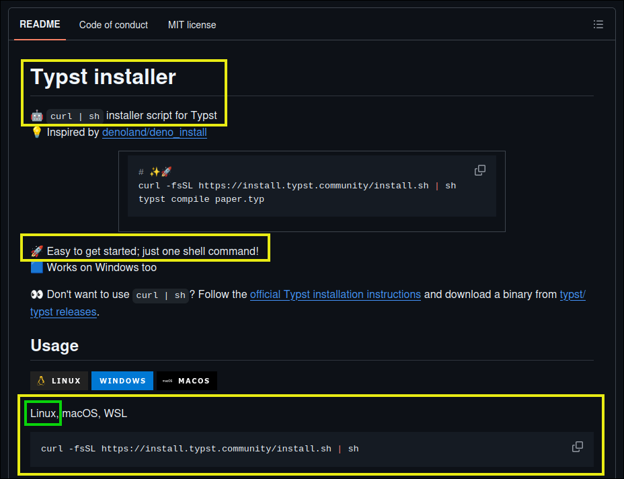Click the Linux curl install command text
Screen dimensions: 624x479
coord(200,449)
